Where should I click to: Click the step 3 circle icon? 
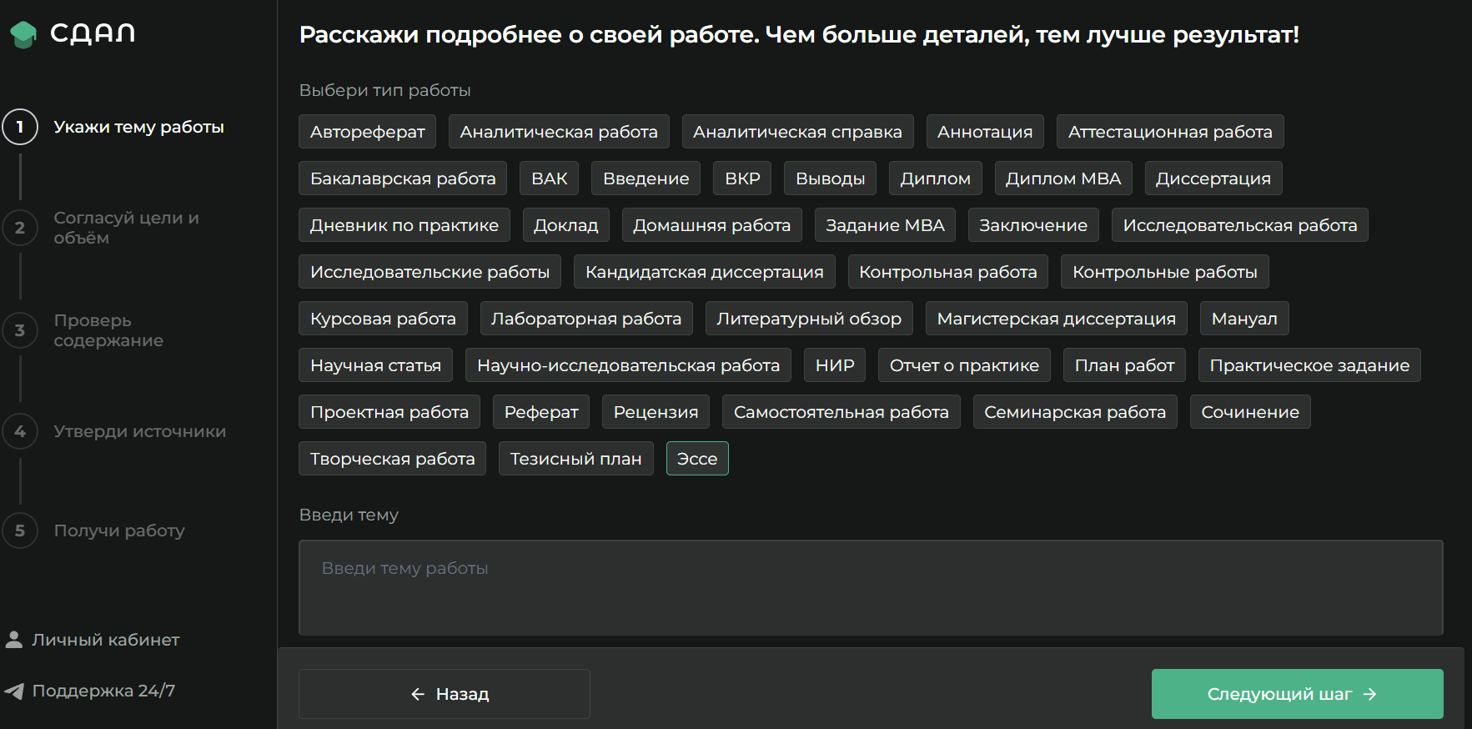pyautogui.click(x=20, y=330)
